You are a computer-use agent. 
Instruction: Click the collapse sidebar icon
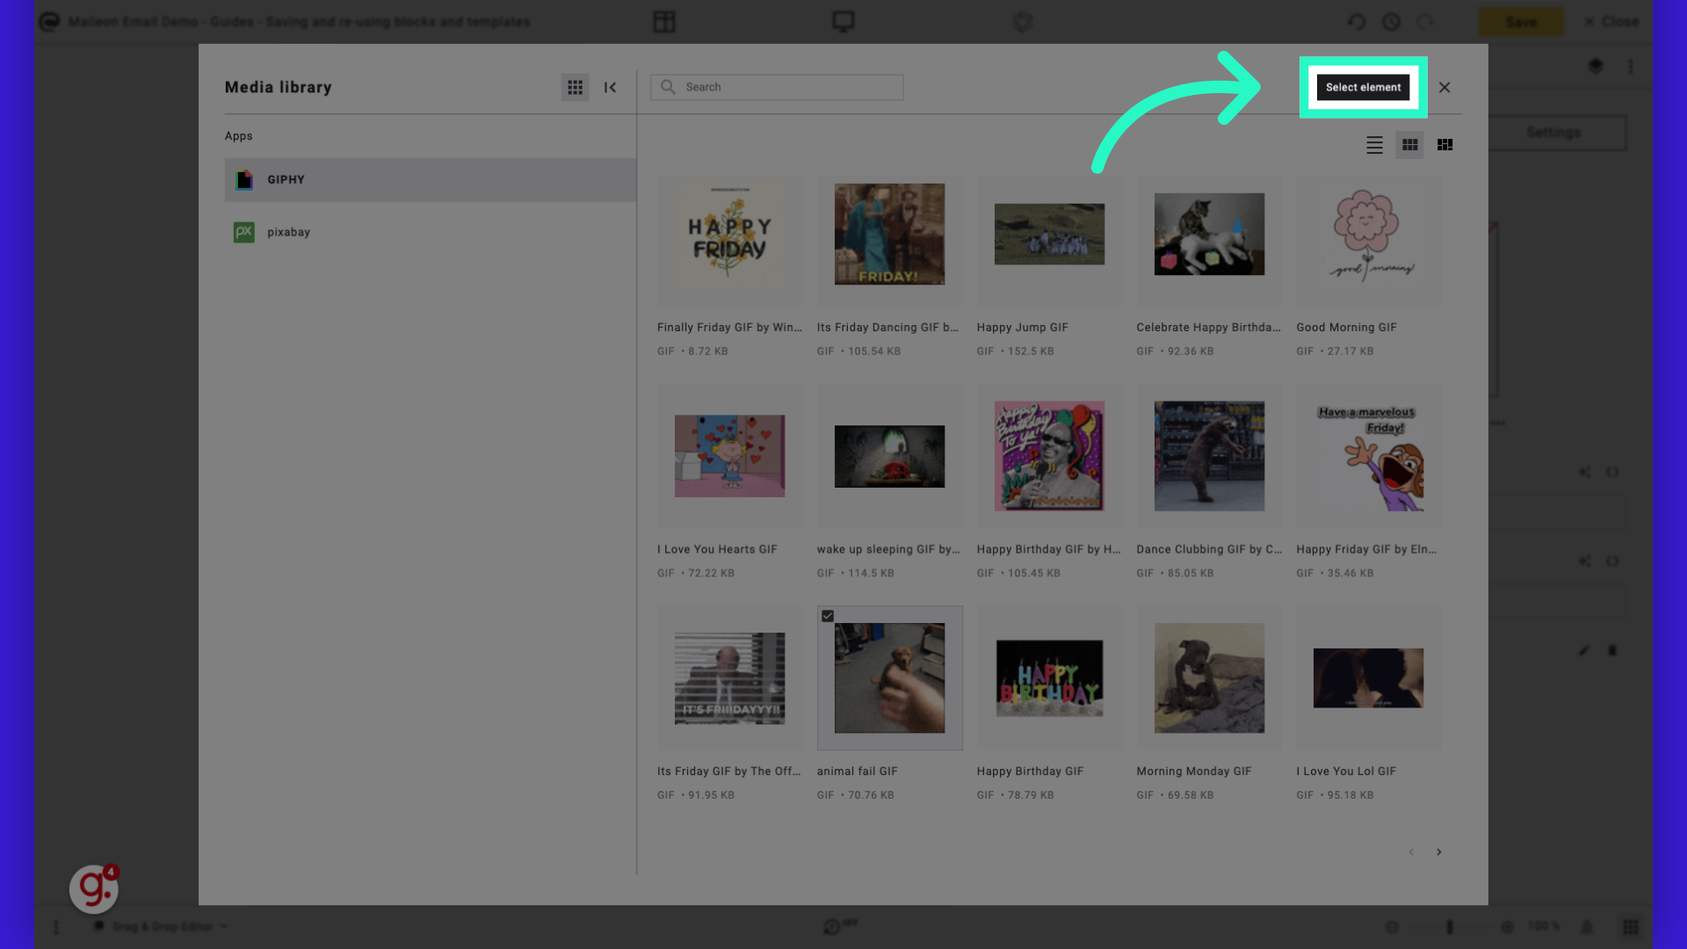click(611, 87)
